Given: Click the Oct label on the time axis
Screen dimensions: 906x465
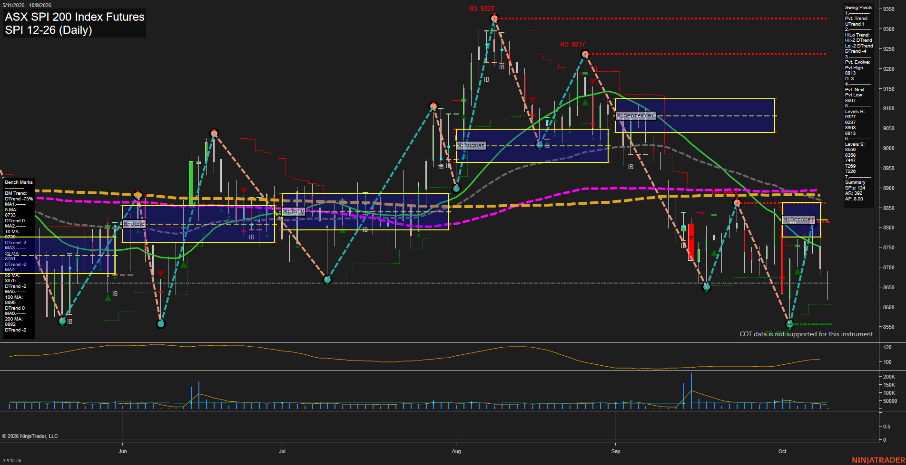Looking at the screenshot, I should [x=782, y=451].
